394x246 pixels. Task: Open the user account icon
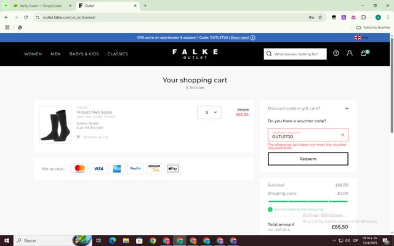[x=350, y=54]
